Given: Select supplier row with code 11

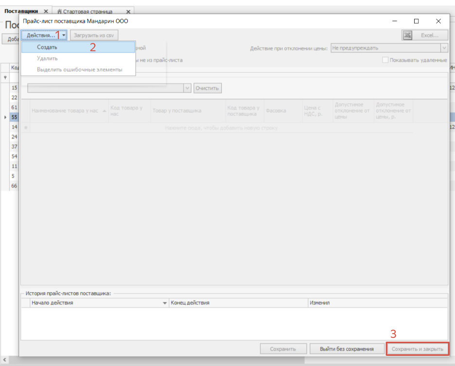Looking at the screenshot, I should (x=14, y=166).
